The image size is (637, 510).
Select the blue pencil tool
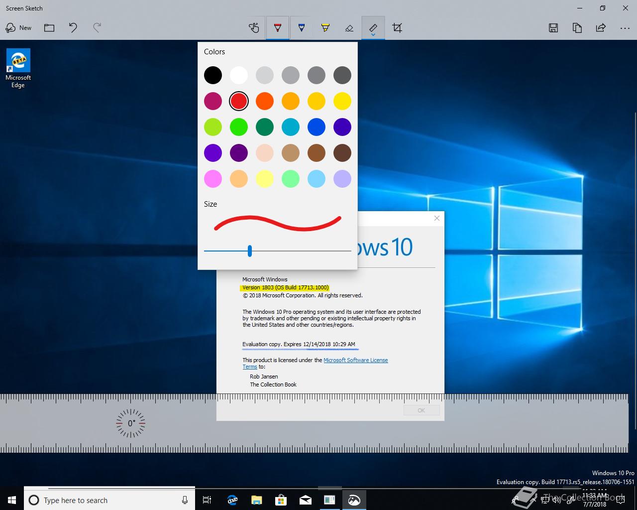[302, 28]
